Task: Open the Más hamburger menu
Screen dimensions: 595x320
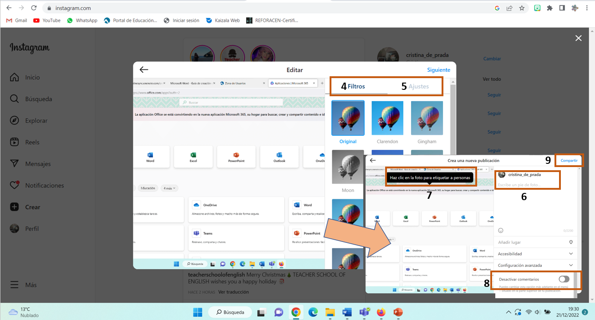Action: (x=15, y=285)
